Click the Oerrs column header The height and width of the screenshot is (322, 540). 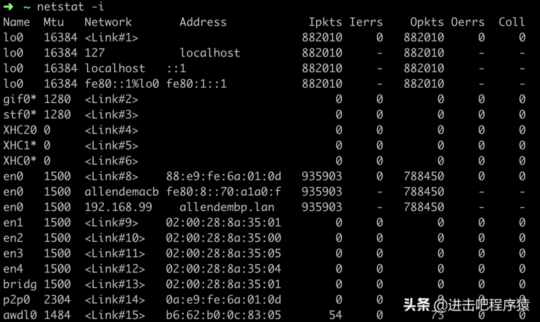click(x=467, y=22)
